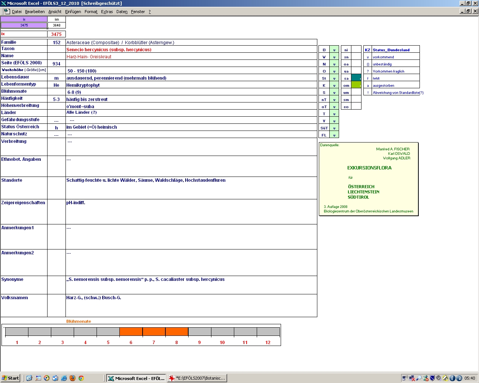Open the wireless network tray icon
Image resolution: width=479 pixels, height=383 pixels.
tap(405, 378)
